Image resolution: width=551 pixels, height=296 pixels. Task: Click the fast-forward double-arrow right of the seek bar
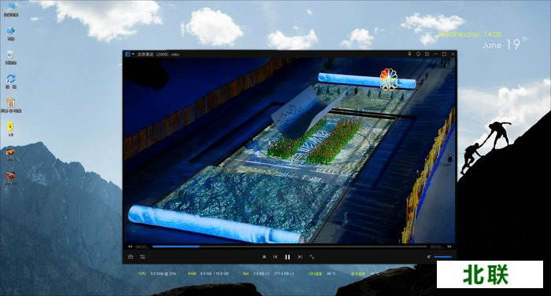(449, 247)
